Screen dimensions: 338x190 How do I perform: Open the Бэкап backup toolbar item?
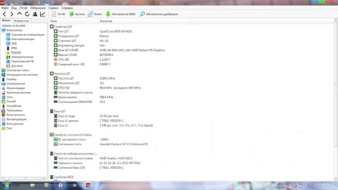point(95,14)
